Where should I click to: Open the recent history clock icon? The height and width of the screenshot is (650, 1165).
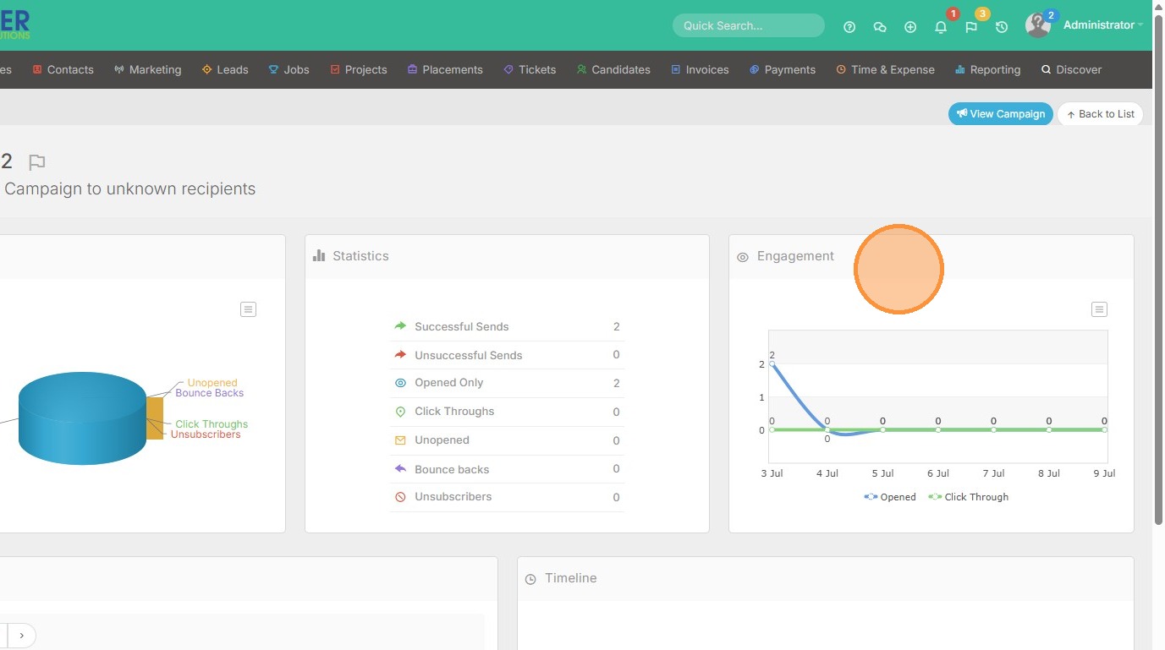click(x=1002, y=27)
